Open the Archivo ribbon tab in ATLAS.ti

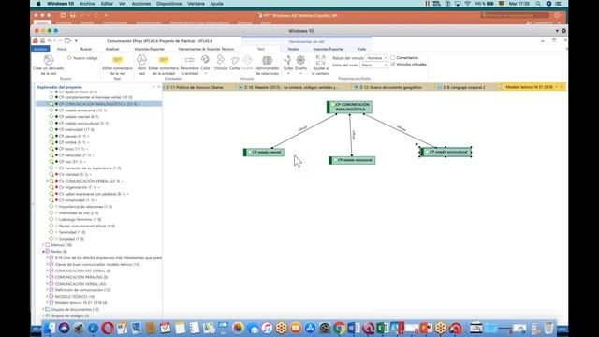point(40,49)
